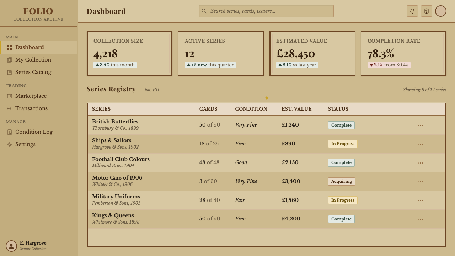
Task: Open more options for Football Club Colours
Action: click(420, 163)
